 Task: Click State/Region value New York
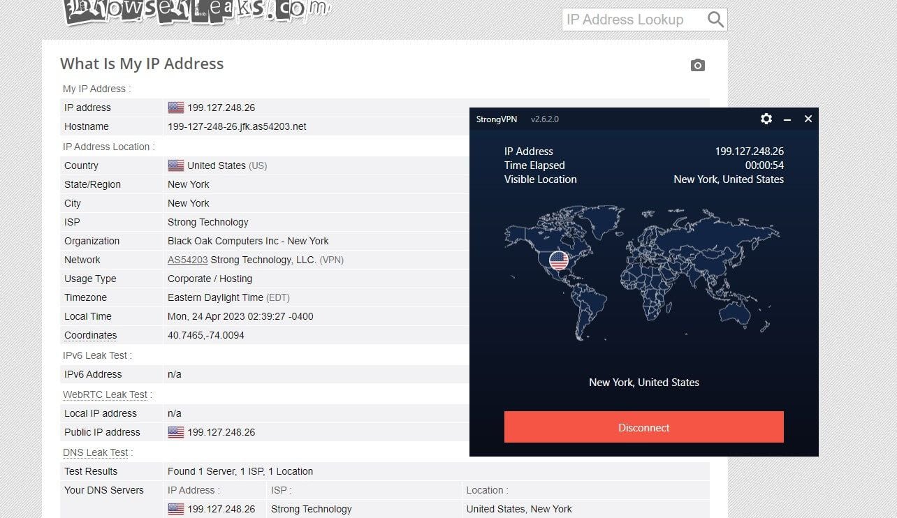[x=189, y=184]
